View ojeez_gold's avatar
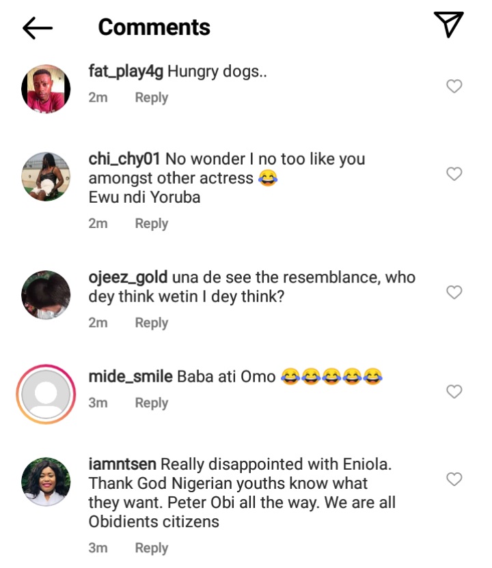Screen dimensions: 492x568 (x=46, y=295)
